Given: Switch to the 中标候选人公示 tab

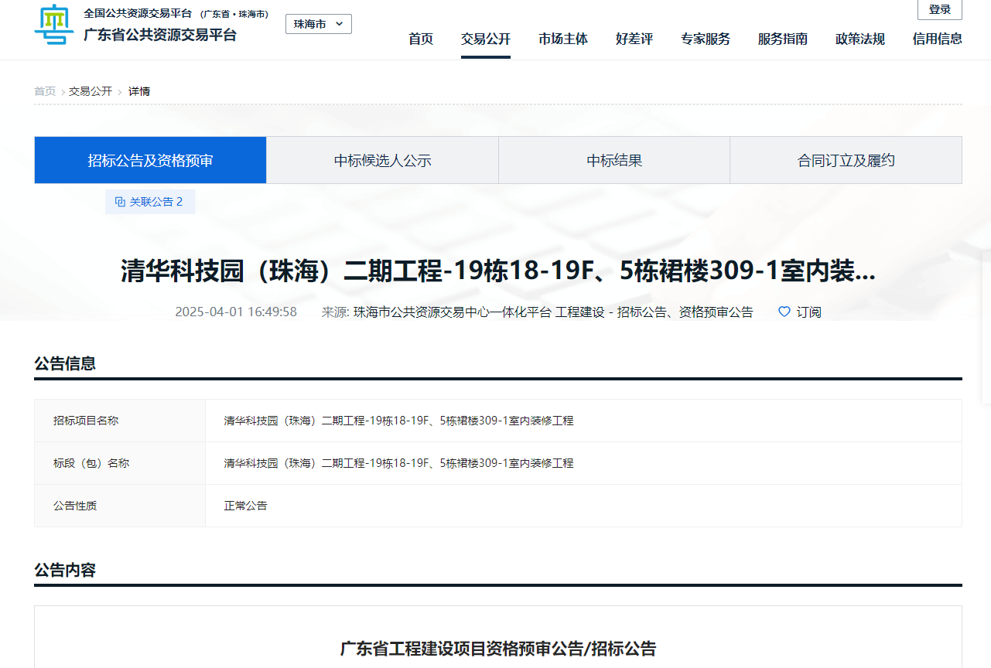Looking at the screenshot, I should coord(381,159).
